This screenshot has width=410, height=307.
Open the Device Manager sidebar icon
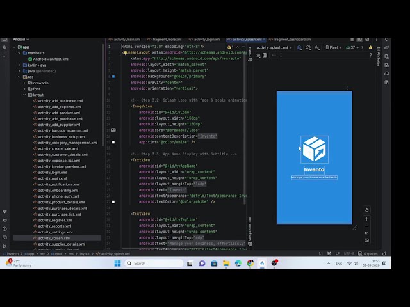pos(387,57)
